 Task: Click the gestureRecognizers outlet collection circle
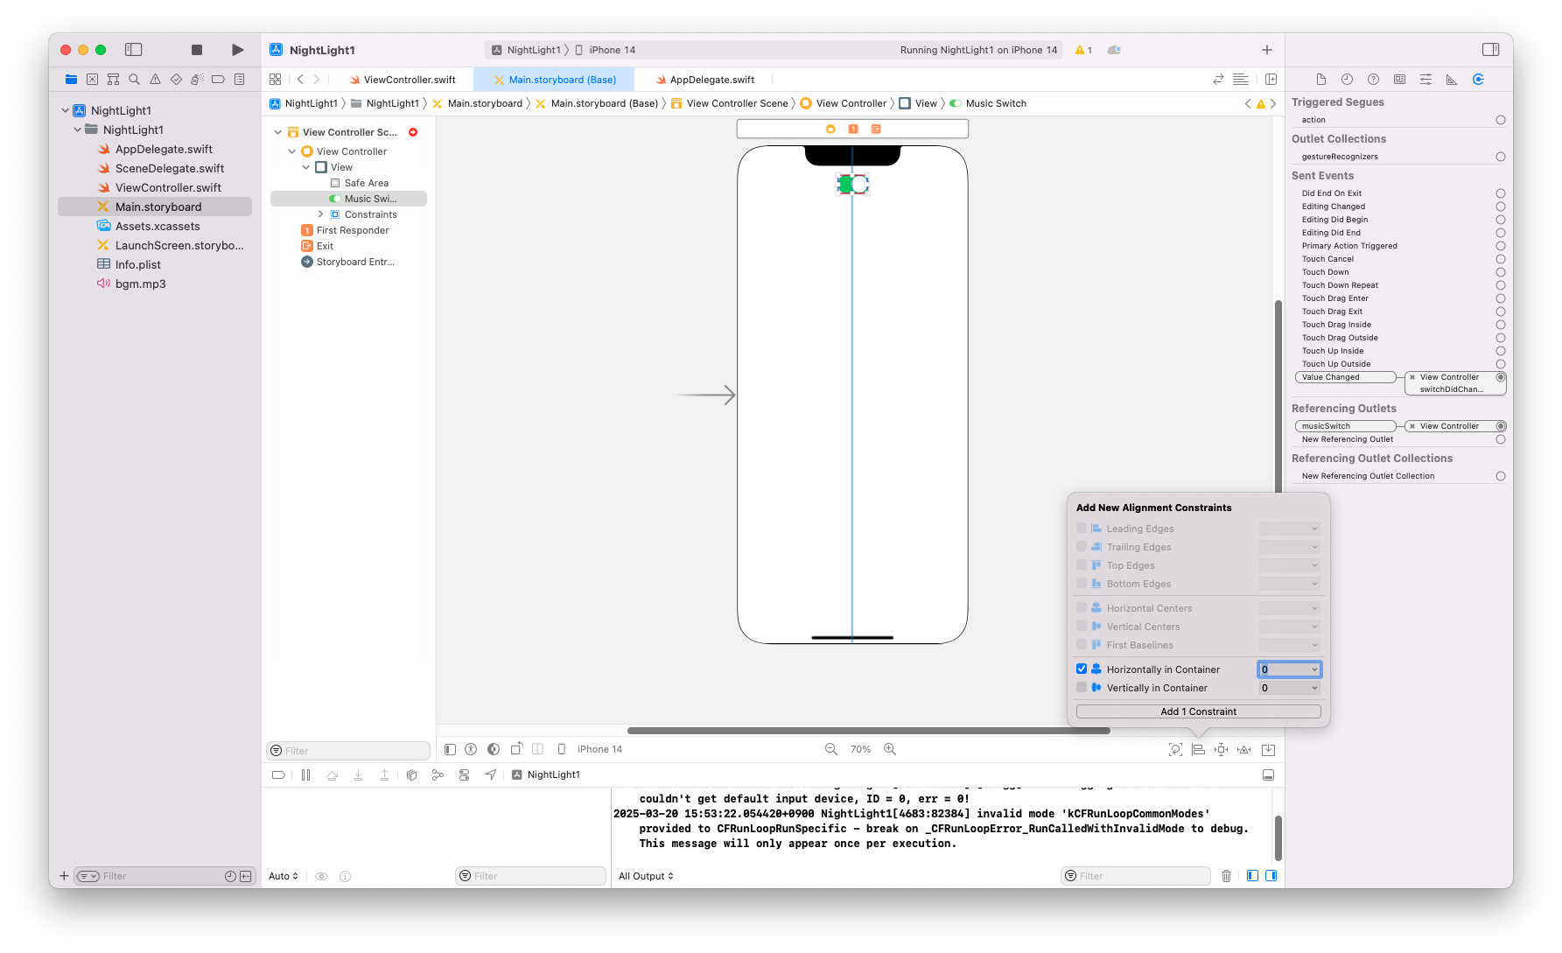(1501, 157)
